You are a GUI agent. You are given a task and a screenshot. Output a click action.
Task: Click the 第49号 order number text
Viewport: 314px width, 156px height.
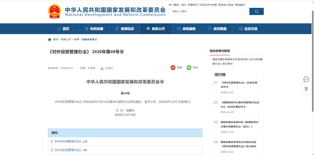pos(125,93)
